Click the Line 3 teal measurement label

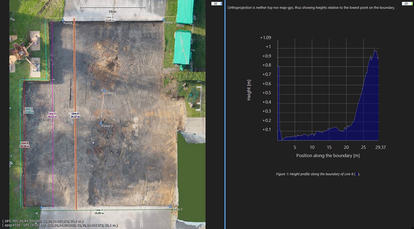point(29,111)
